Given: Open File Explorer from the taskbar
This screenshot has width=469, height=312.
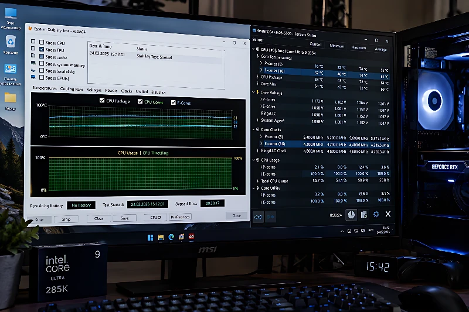Looking at the screenshot, I should pos(161,237).
